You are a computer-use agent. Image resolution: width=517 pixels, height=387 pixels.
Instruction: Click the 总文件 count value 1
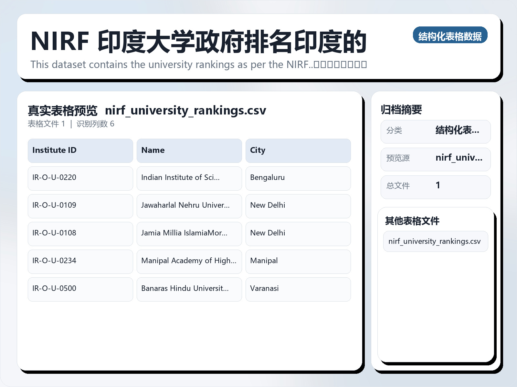click(x=438, y=186)
